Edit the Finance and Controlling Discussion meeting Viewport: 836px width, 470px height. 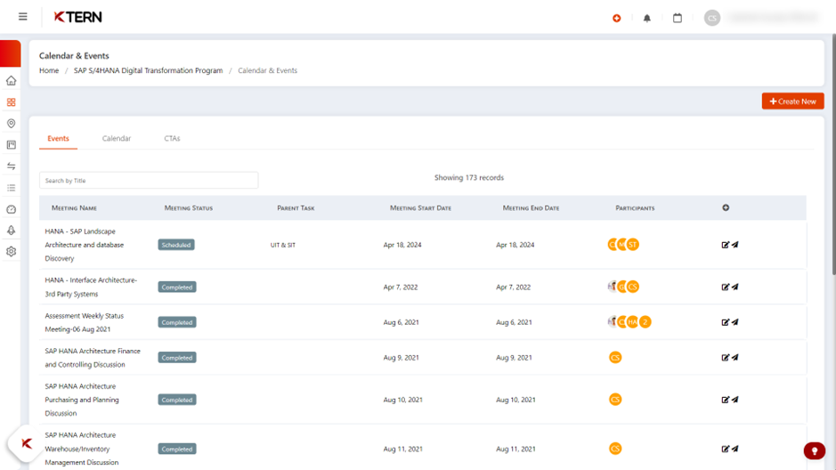tap(725, 357)
